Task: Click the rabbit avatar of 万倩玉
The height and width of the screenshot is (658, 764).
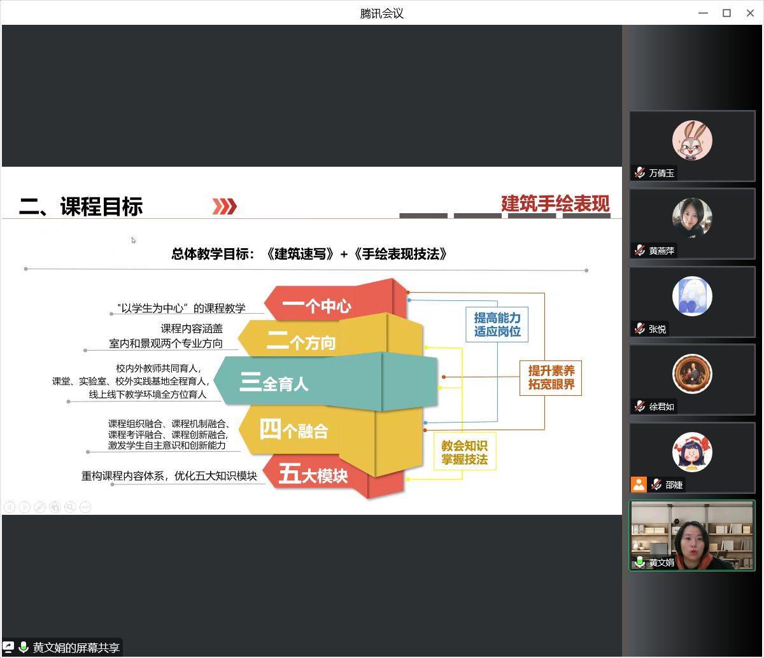Action: click(x=692, y=140)
